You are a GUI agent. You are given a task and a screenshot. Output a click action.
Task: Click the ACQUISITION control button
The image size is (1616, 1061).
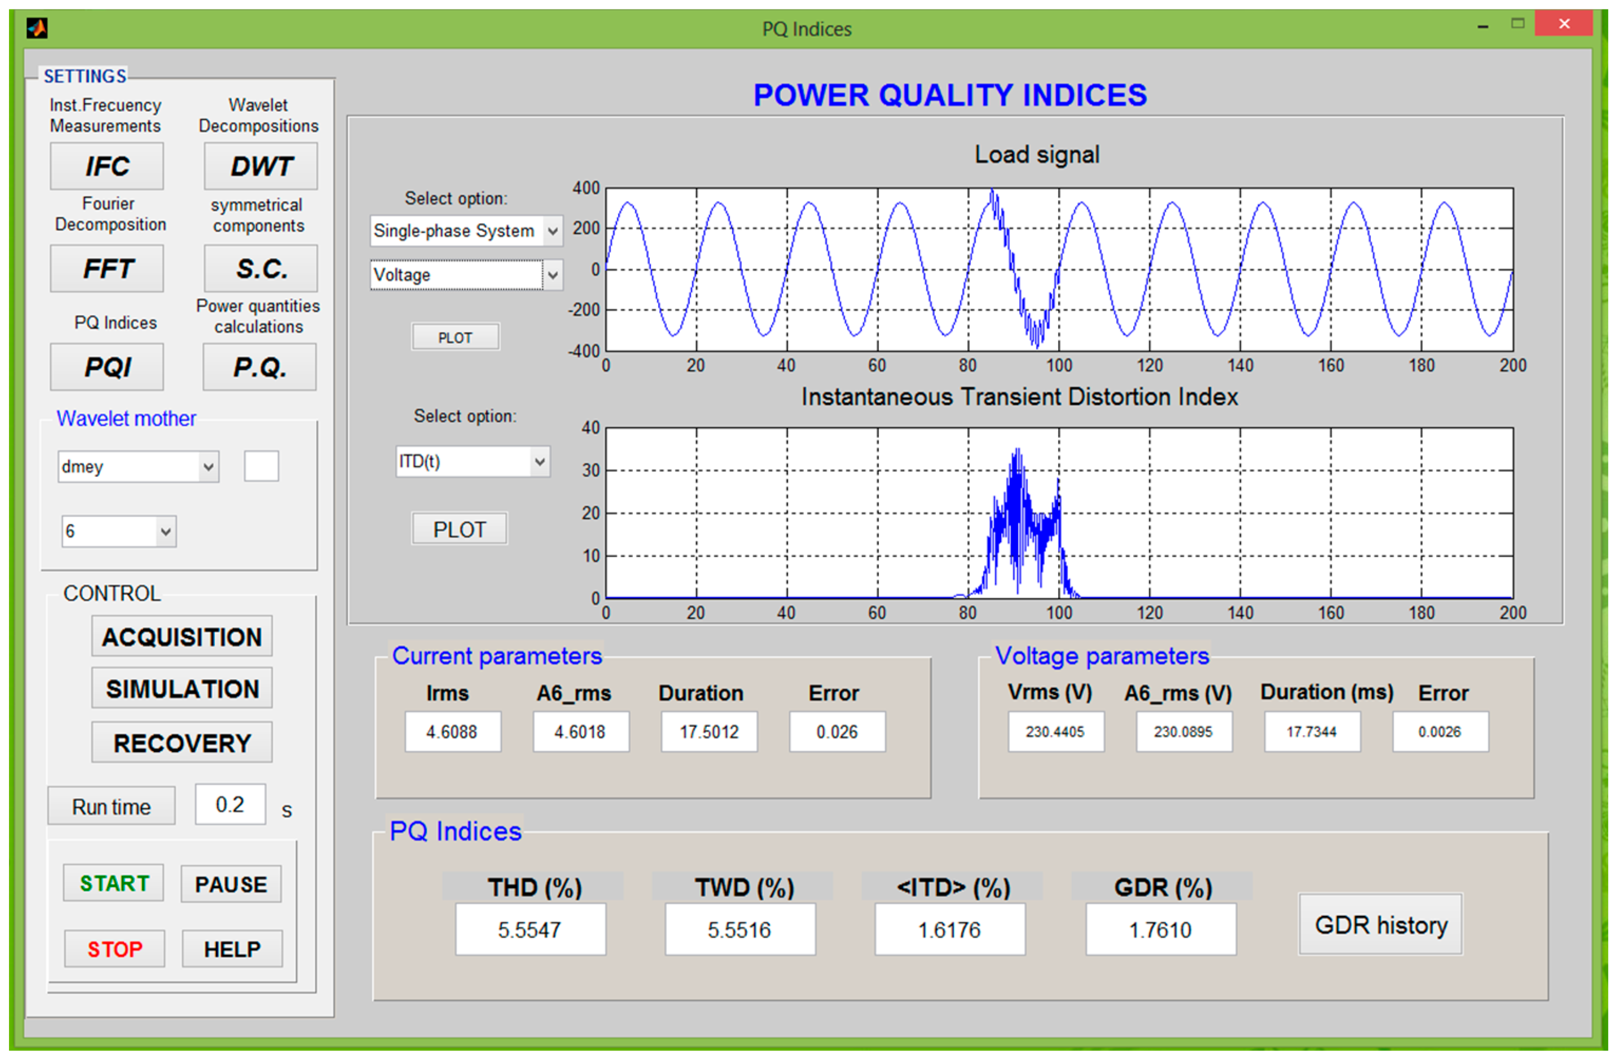tap(182, 637)
